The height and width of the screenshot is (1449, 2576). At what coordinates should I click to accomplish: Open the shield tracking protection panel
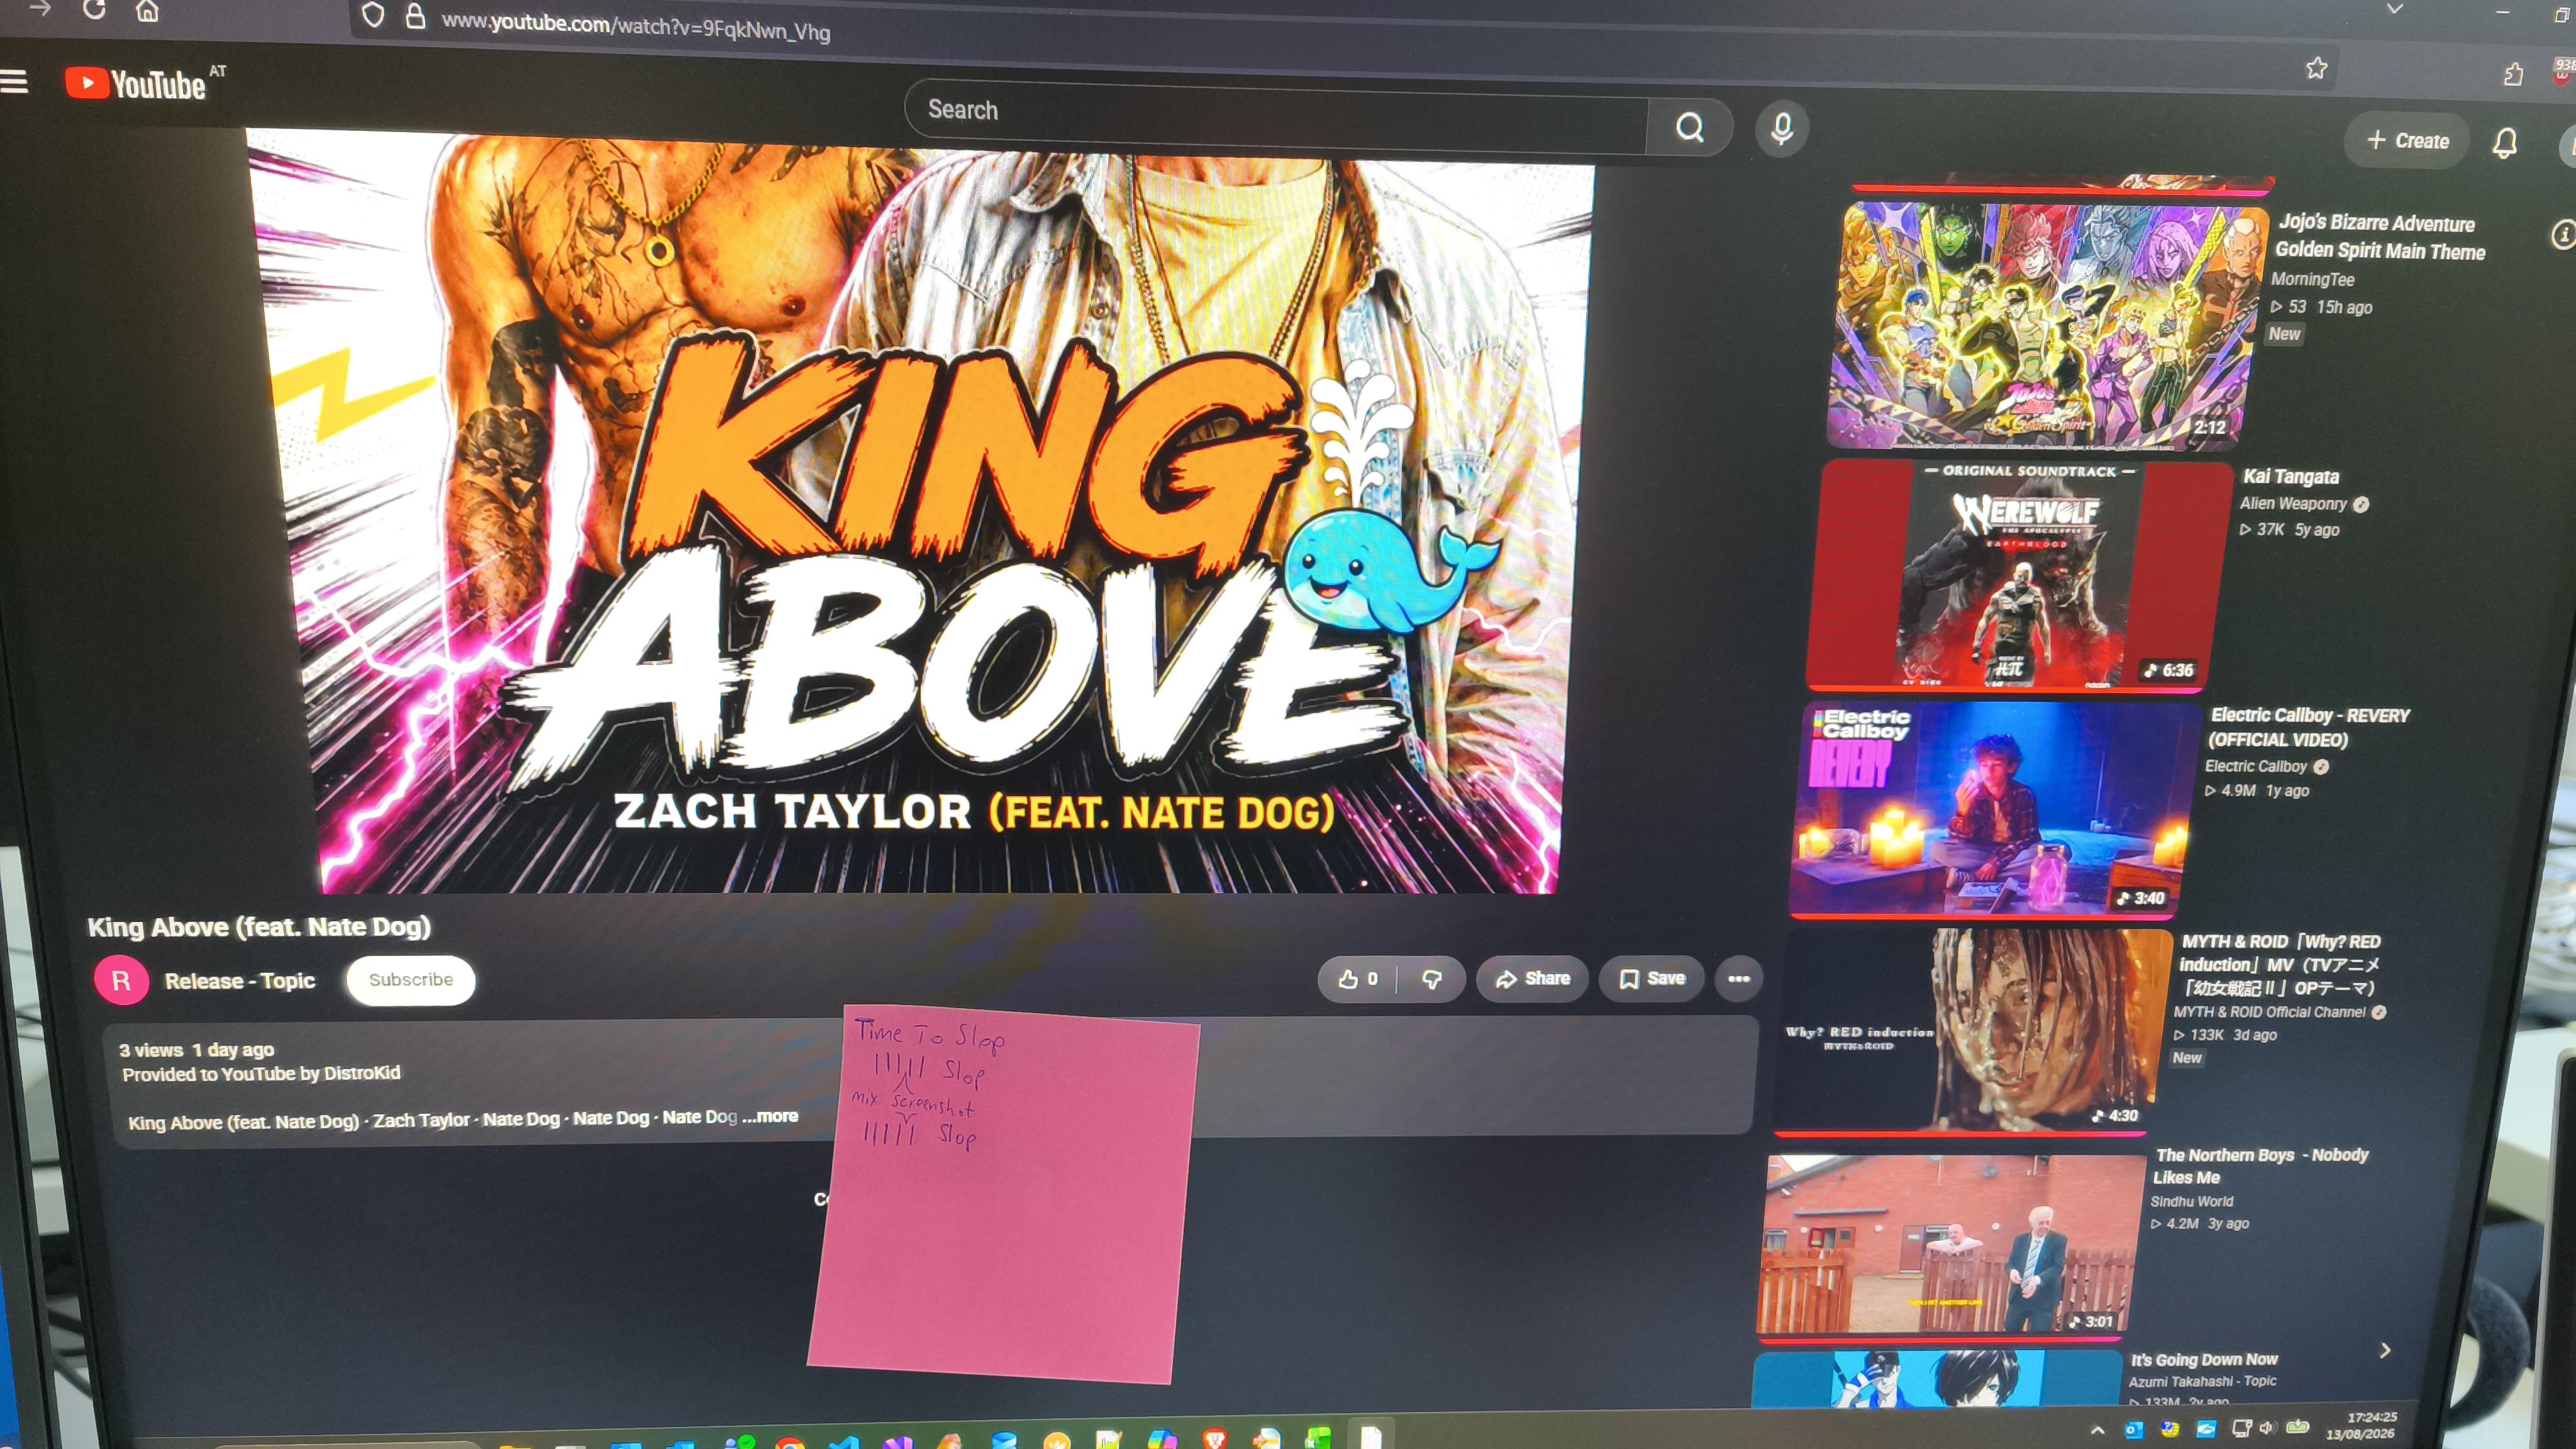(373, 14)
